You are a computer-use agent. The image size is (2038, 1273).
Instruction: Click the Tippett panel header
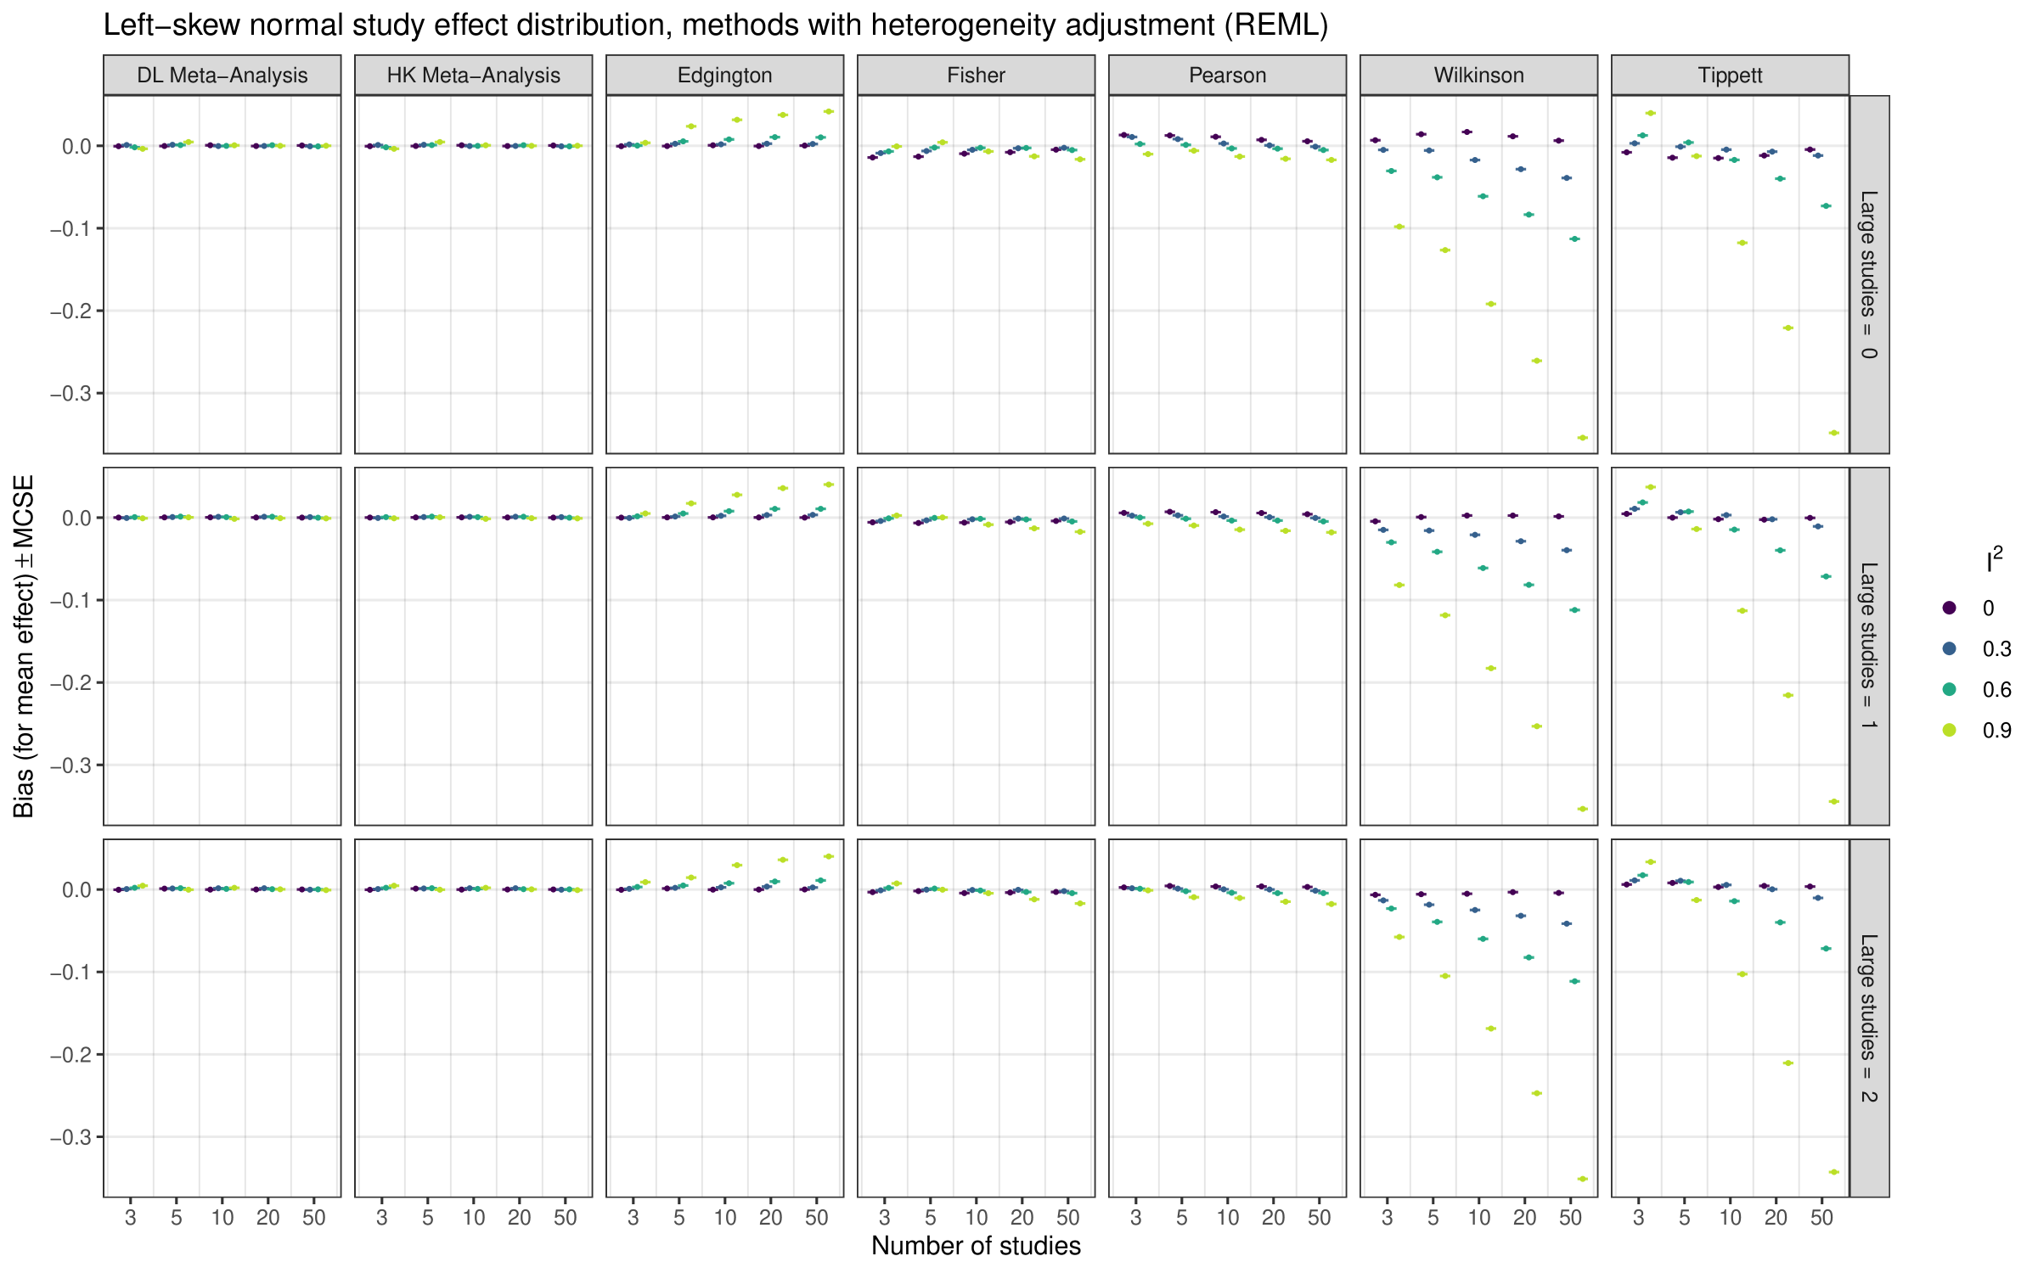tap(1730, 76)
